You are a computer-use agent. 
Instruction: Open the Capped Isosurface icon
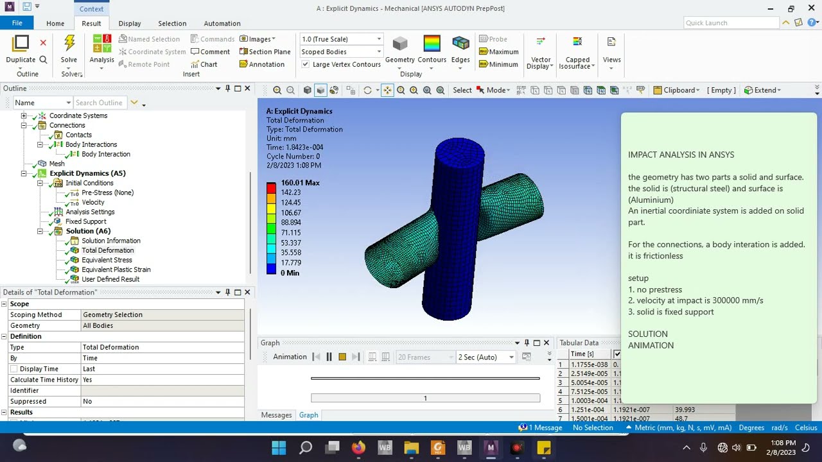click(x=577, y=42)
